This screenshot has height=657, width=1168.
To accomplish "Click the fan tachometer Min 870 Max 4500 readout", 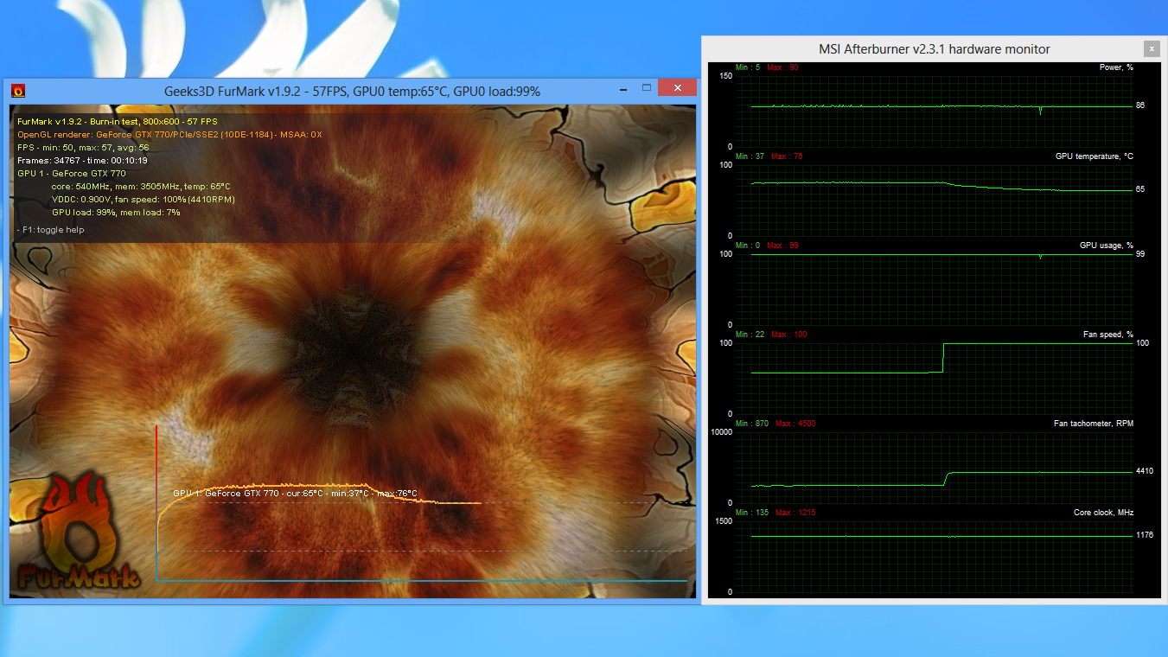I will tap(775, 424).
